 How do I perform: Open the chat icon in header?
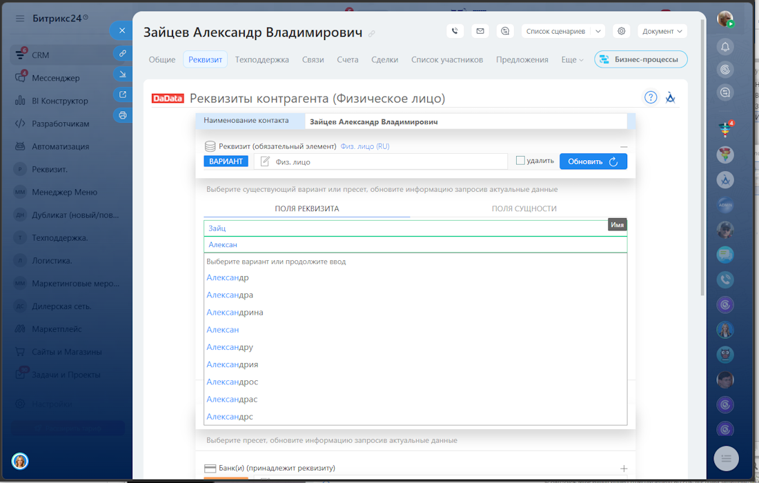coord(505,31)
